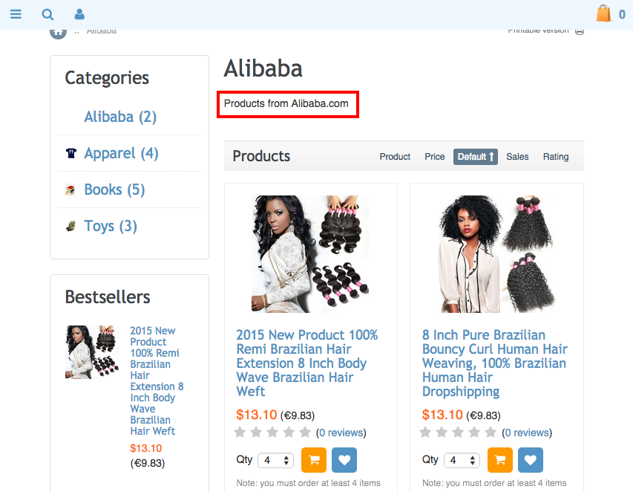
Task: Add second product to cart
Action: pos(500,460)
